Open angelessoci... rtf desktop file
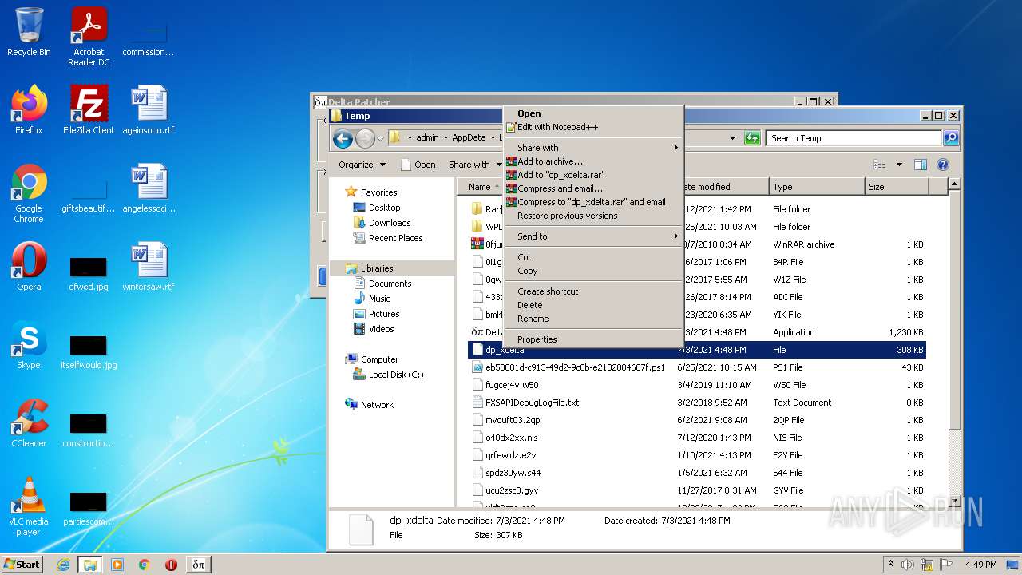Image resolution: width=1022 pixels, height=575 pixels. [149, 188]
